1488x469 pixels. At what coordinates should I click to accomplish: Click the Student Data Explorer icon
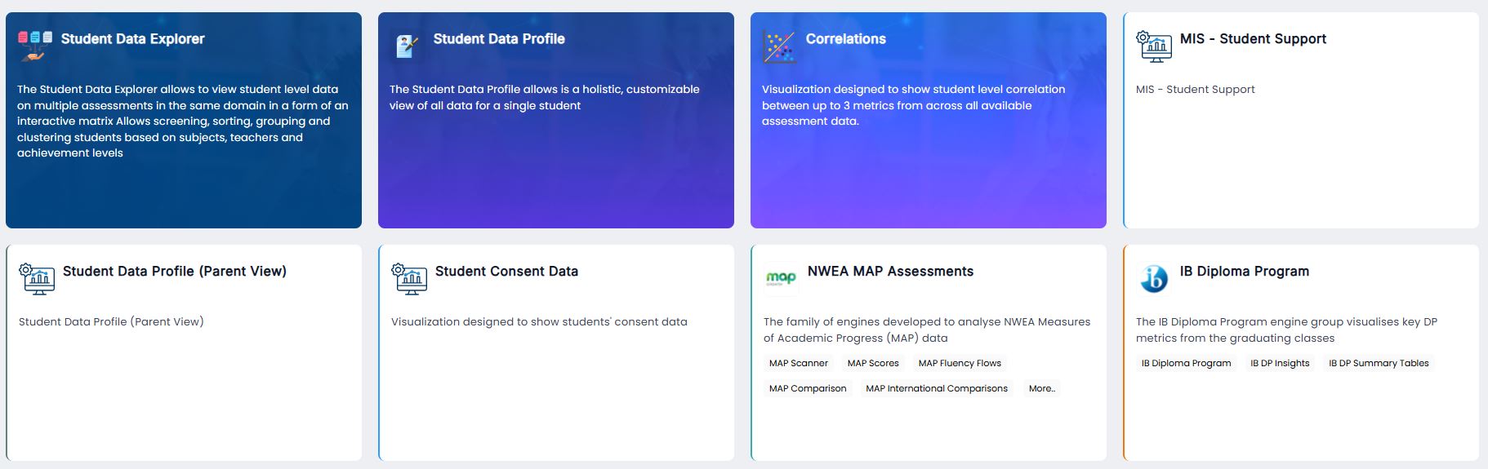tap(35, 45)
